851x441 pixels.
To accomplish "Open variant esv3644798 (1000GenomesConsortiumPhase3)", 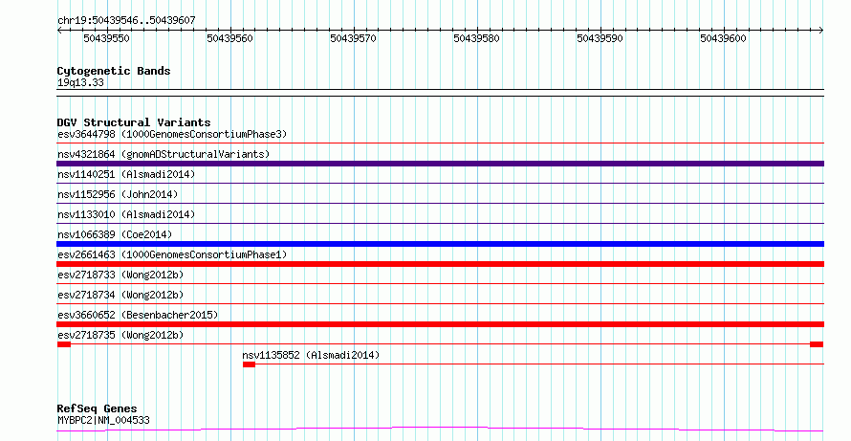I will point(172,134).
